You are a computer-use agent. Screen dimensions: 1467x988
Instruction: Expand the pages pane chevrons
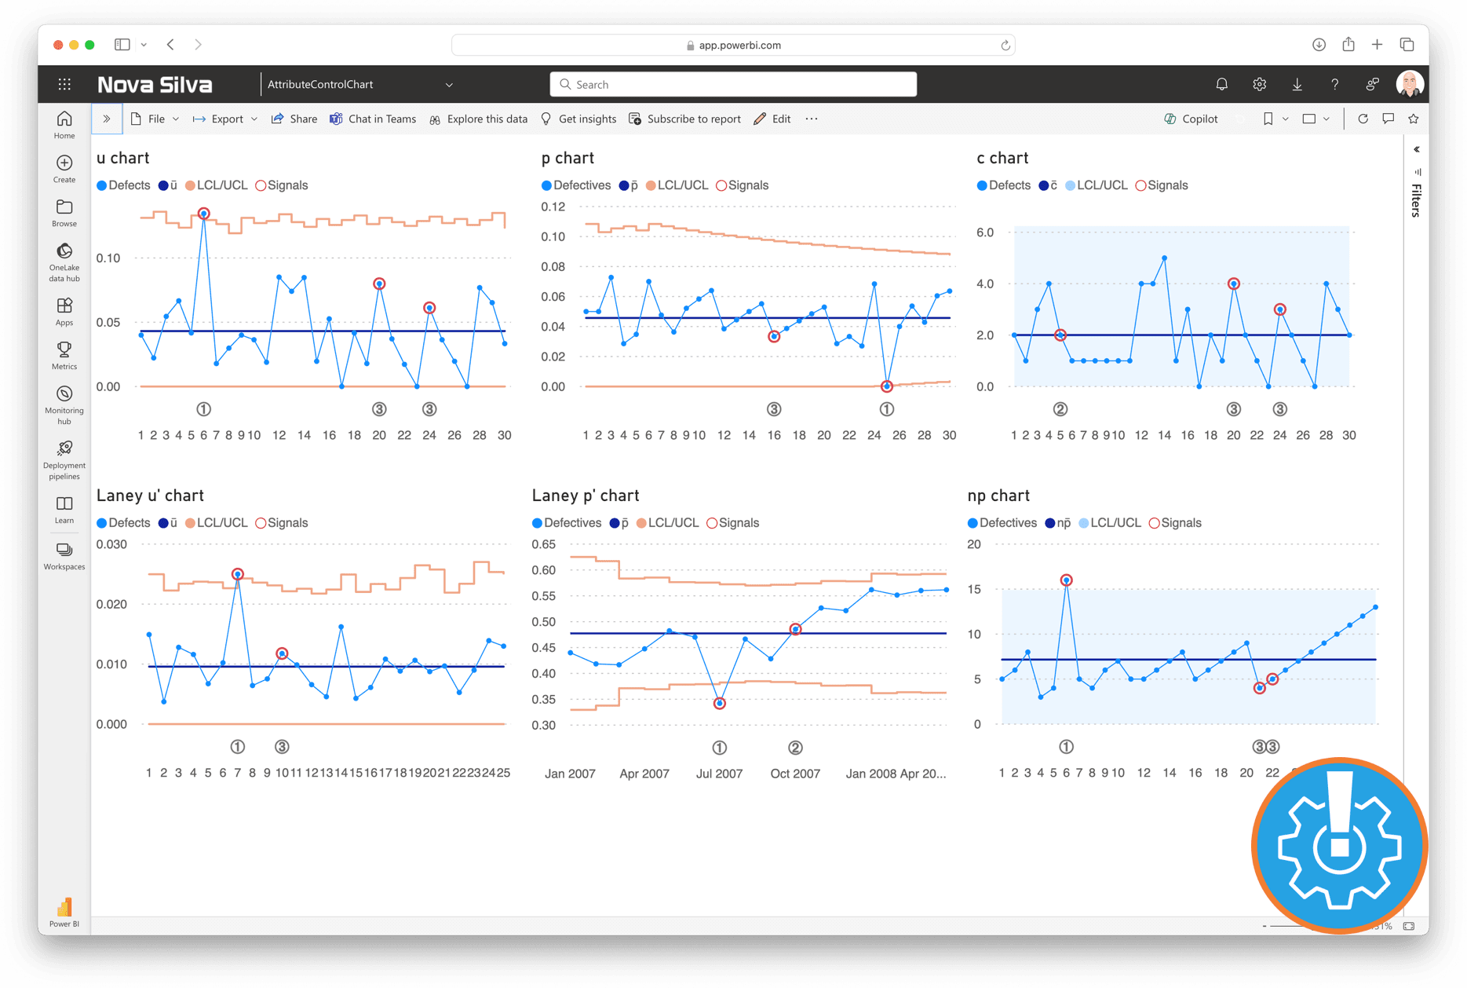107,119
